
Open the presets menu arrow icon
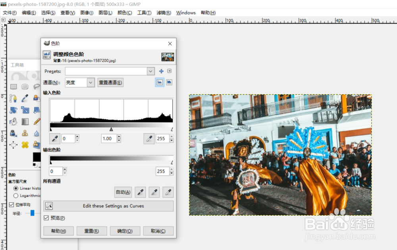pos(170,71)
